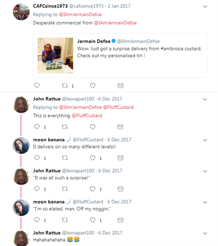Reply to 'This is everything' tweet
218x246 pixels.
click(x=37, y=126)
